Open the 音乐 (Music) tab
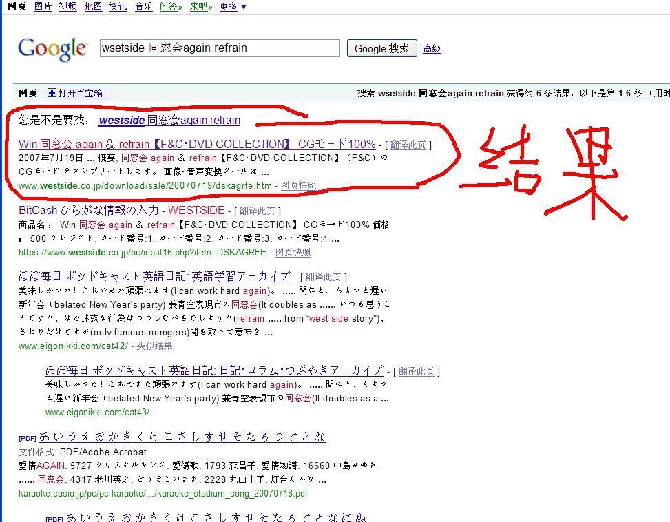Image resolution: width=670 pixels, height=522 pixels. [143, 6]
